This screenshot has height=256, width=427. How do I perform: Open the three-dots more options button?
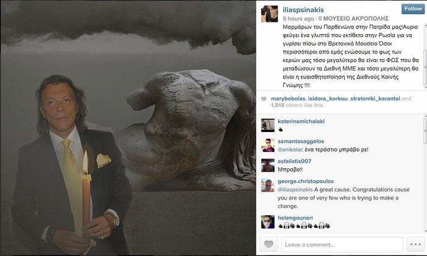coord(415,244)
